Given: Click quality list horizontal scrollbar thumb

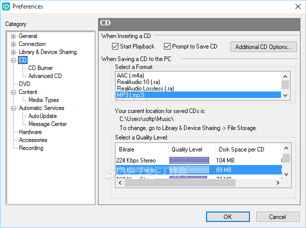Looking at the screenshot, I should pyautogui.click(x=180, y=183).
